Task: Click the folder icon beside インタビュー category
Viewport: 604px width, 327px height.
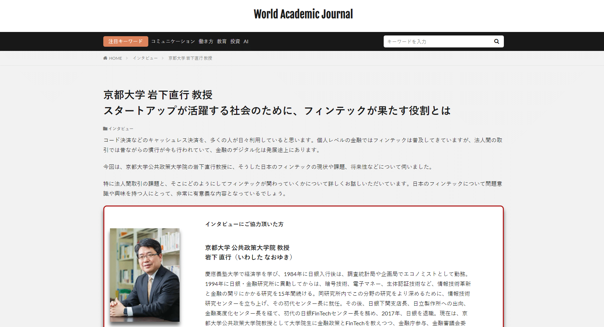Action: (x=105, y=129)
